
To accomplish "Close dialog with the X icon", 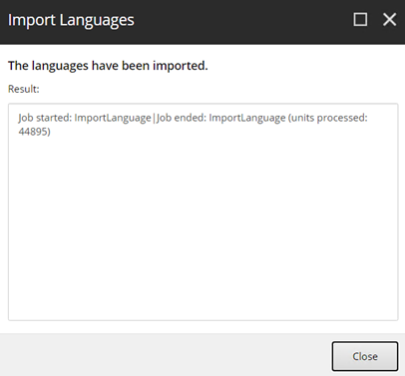I will tap(389, 20).
